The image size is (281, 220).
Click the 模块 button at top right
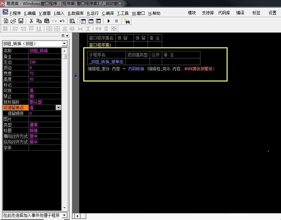[192, 13]
